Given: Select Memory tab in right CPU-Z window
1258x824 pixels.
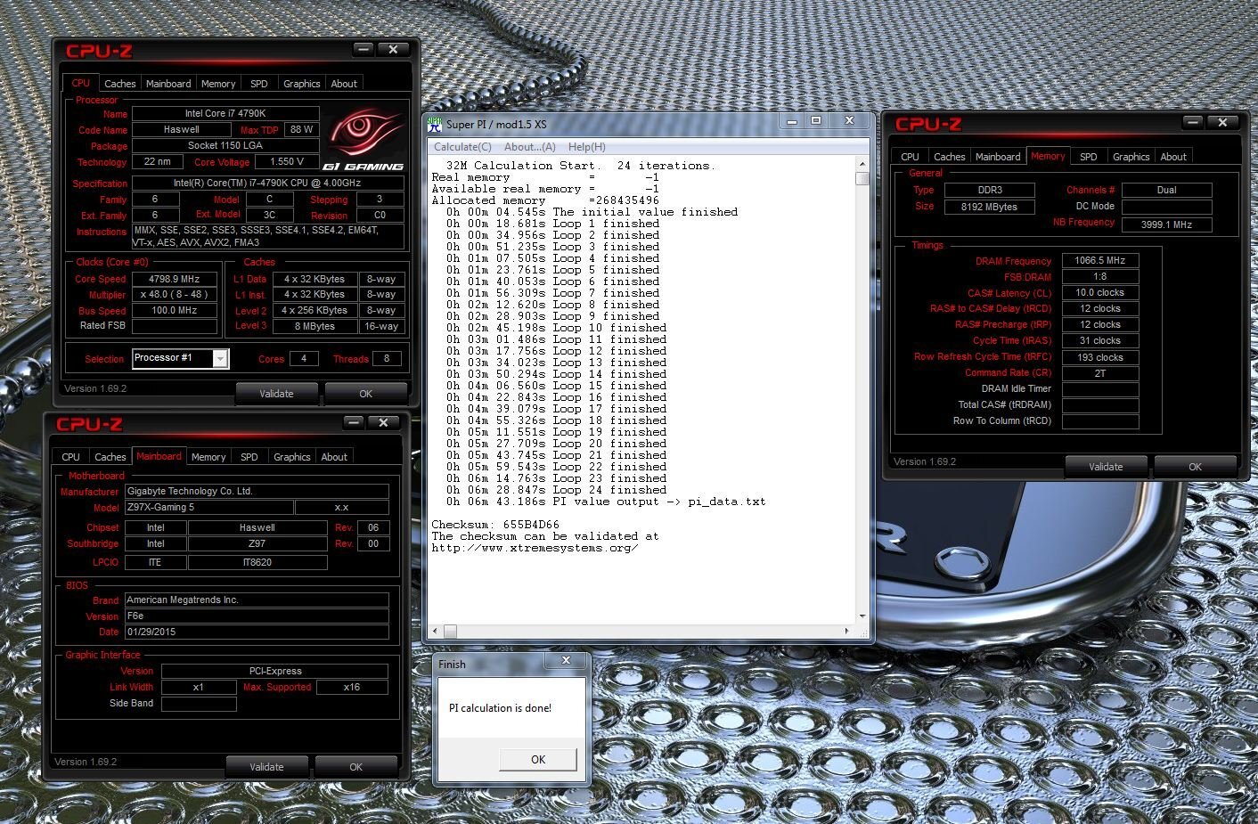Looking at the screenshot, I should [1048, 156].
